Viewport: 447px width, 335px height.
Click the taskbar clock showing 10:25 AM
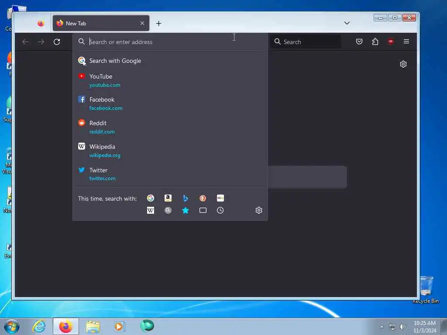point(424,327)
